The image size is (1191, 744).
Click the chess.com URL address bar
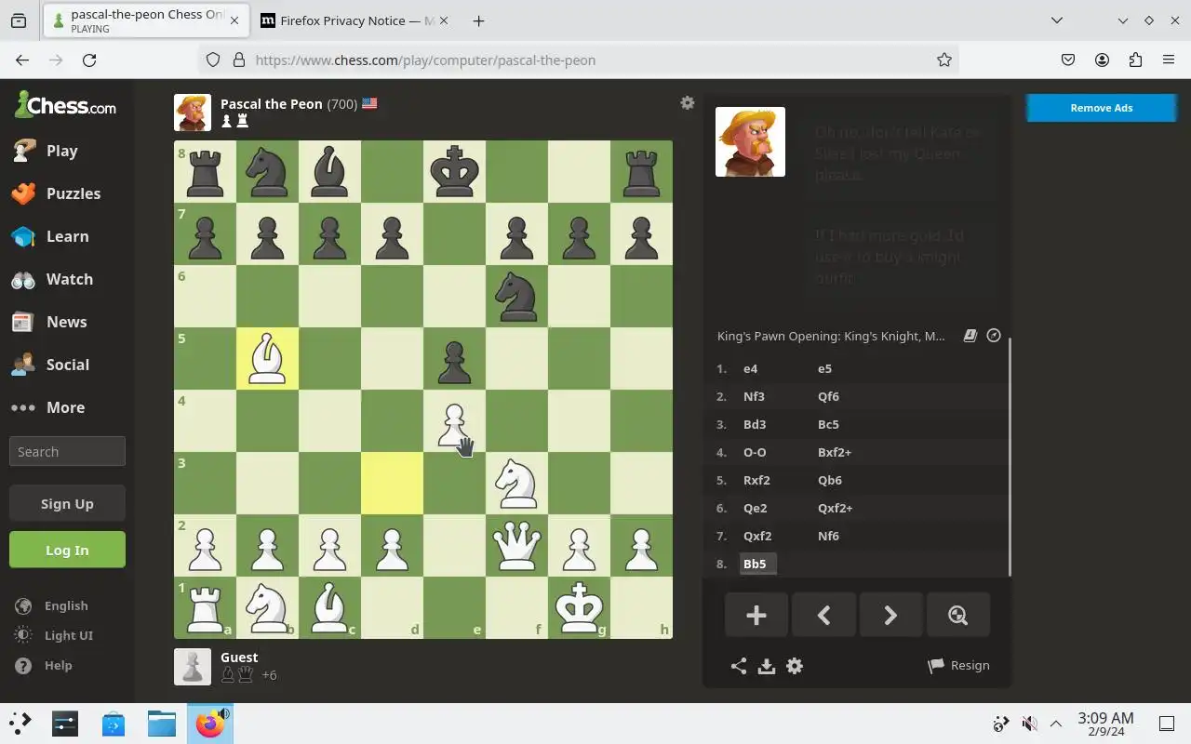tap(577, 60)
